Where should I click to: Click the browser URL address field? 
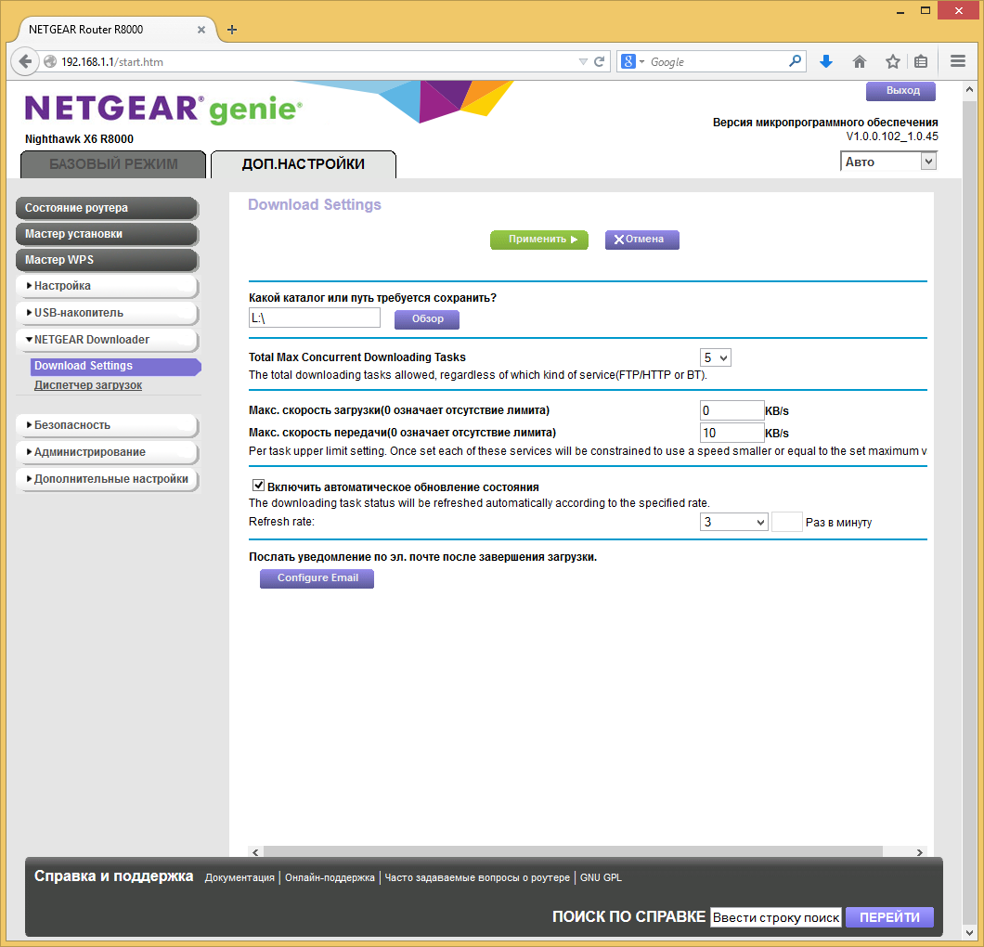317,61
